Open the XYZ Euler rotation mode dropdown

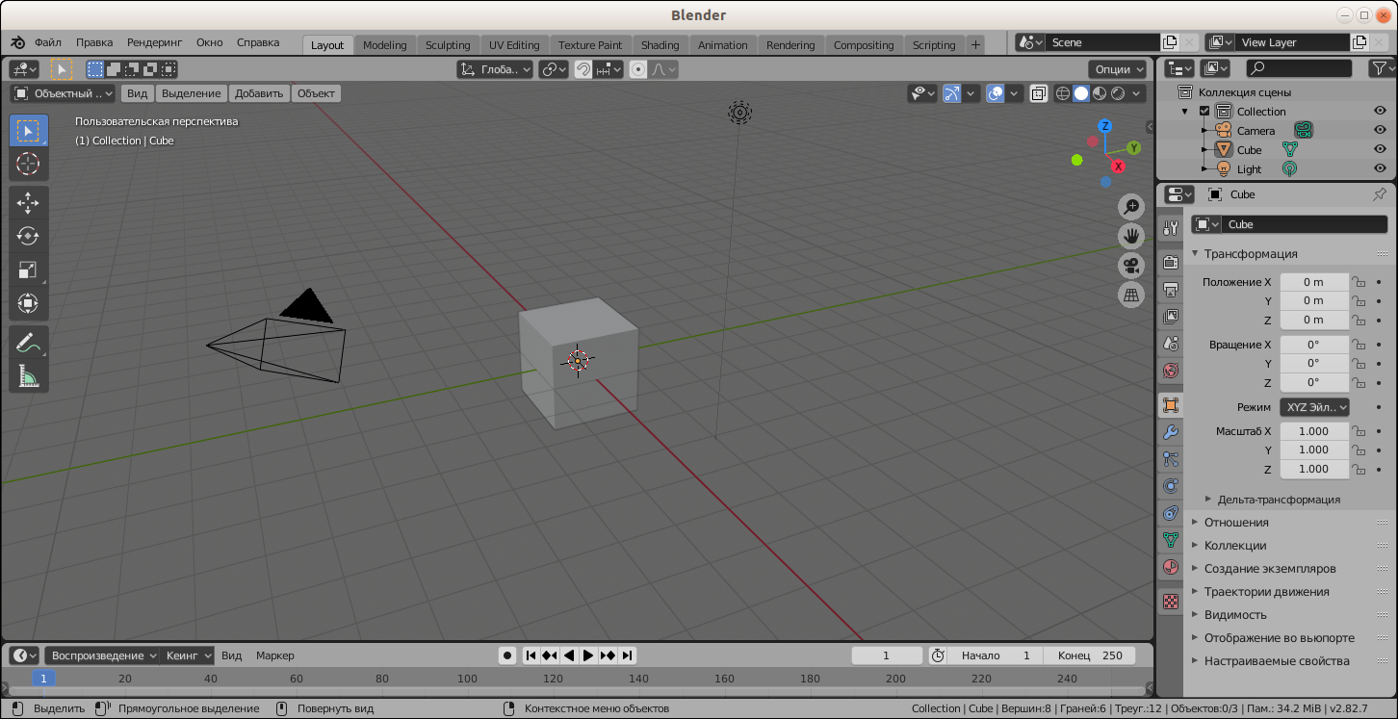(1314, 407)
